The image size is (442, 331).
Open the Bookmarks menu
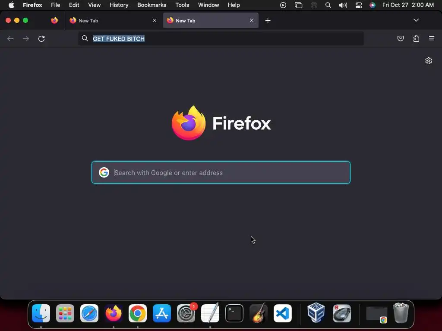click(x=152, y=5)
